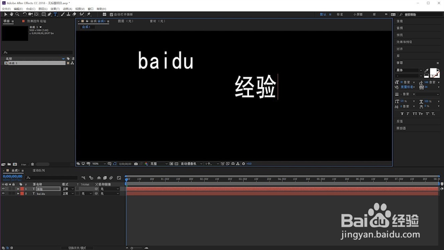Select the Eraser tool
Image resolution: width=444 pixels, height=250 pixels.
tap(74, 14)
